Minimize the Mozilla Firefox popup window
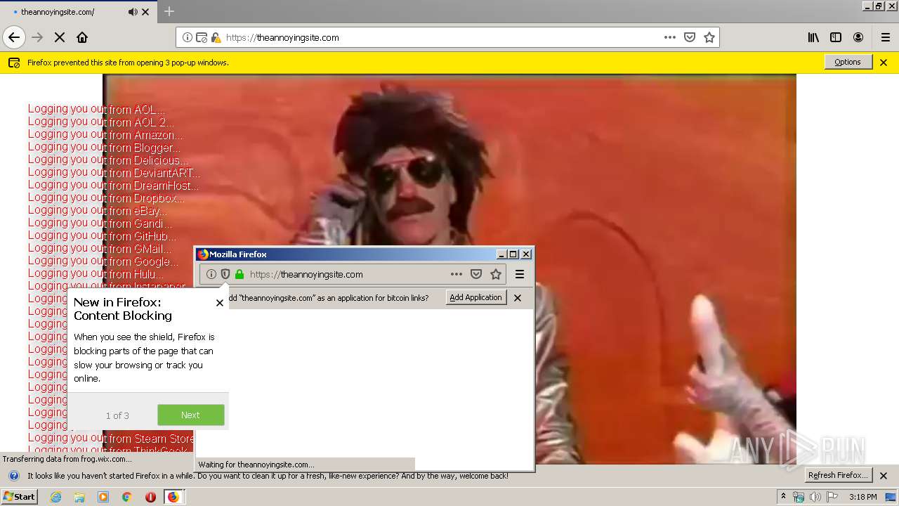Viewport: 899px width, 506px height. [x=501, y=254]
